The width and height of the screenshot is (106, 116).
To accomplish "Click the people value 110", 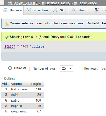I will point(39,89).
